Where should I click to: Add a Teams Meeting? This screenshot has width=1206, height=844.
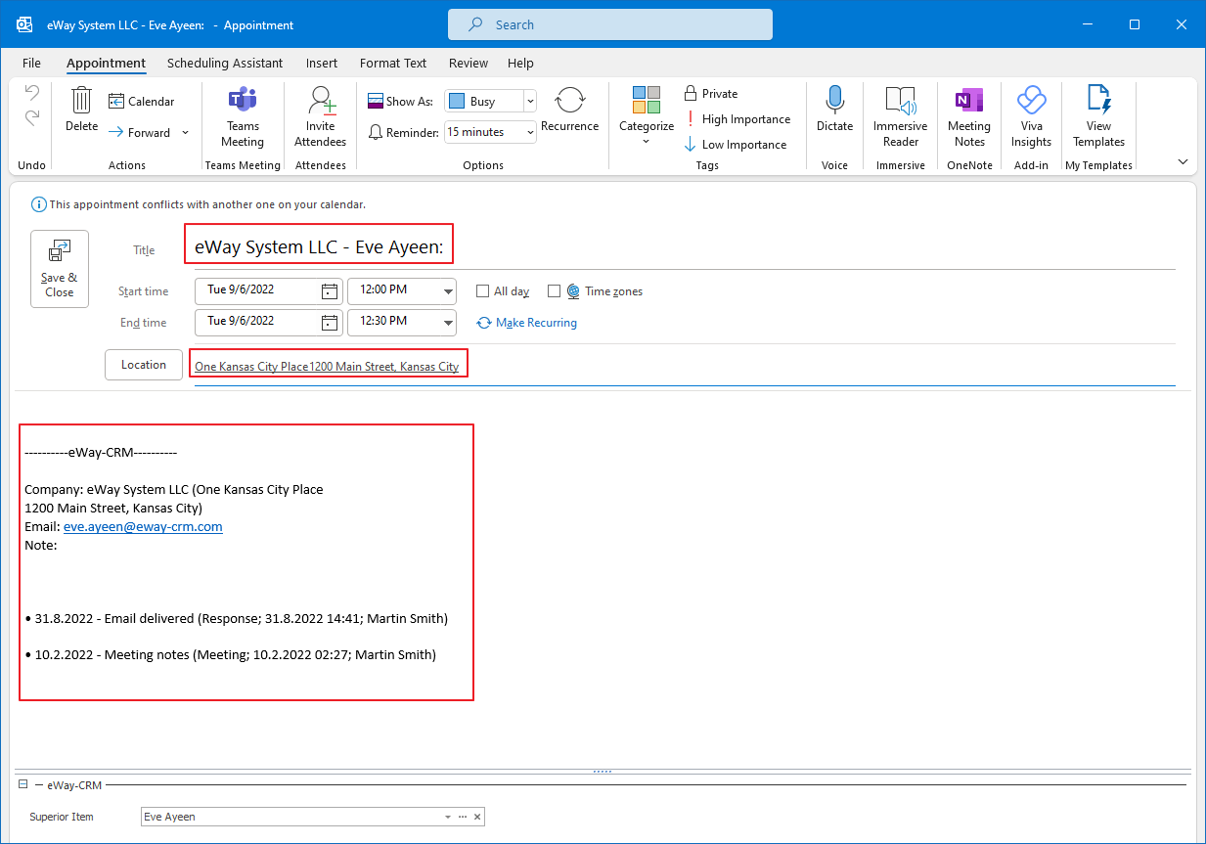pos(243,116)
